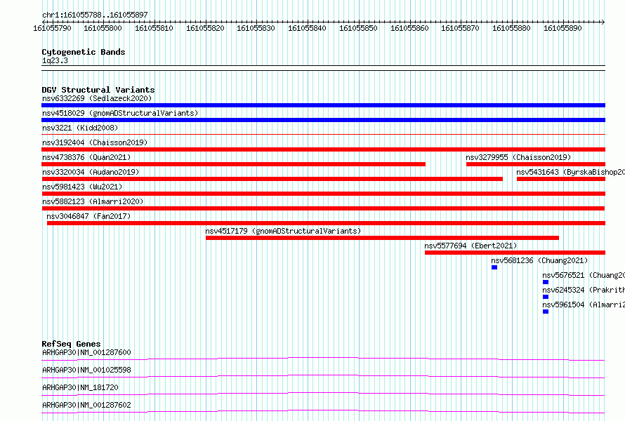
Task: Click the nsv6245324 (Prakrith) label
Action: click(x=584, y=290)
